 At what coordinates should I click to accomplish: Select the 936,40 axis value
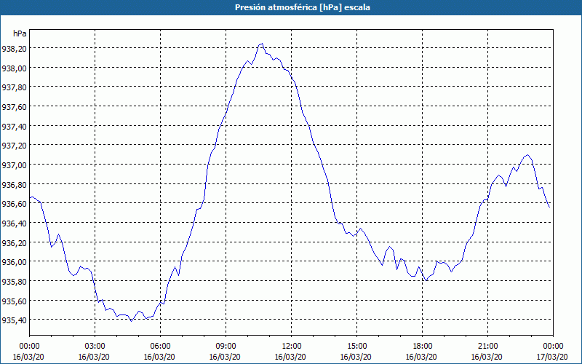[14, 223]
